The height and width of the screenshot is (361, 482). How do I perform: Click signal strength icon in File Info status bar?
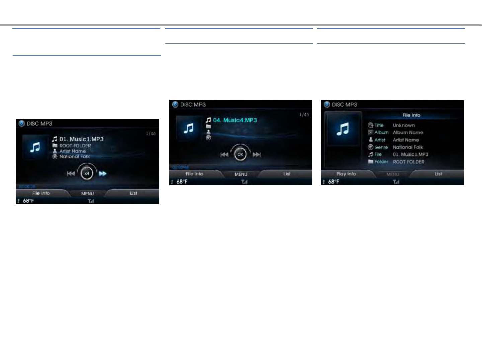pyautogui.click(x=396, y=182)
